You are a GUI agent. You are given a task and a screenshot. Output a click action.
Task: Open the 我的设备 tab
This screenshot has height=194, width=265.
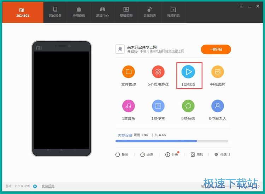coord(55,12)
